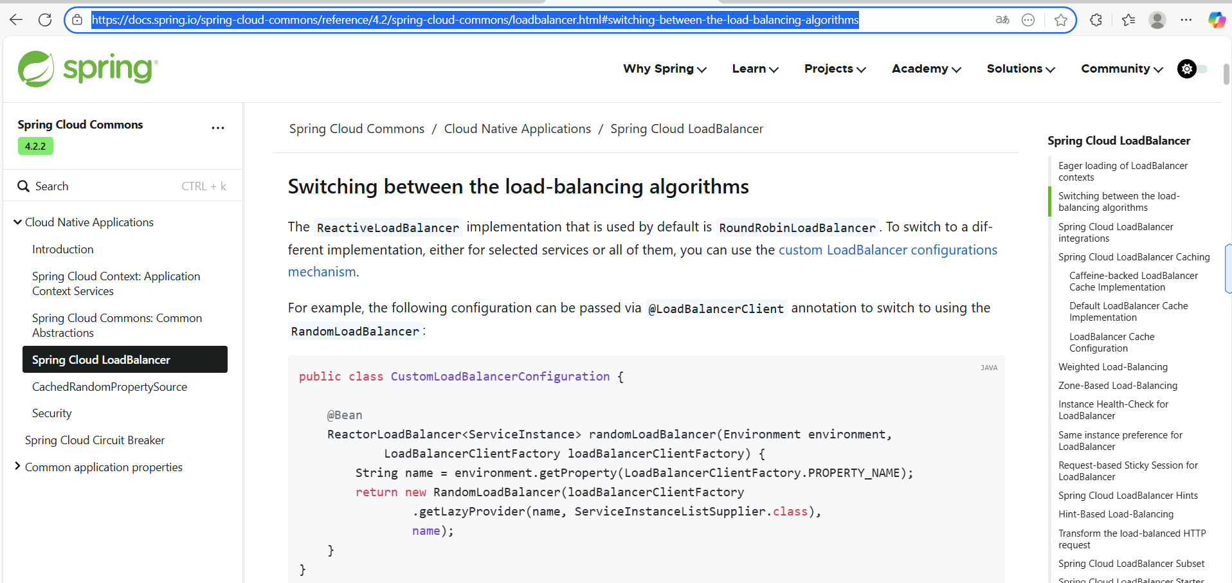1232x583 pixels.
Task: Open browser settings and more menu
Action: coord(1186,20)
